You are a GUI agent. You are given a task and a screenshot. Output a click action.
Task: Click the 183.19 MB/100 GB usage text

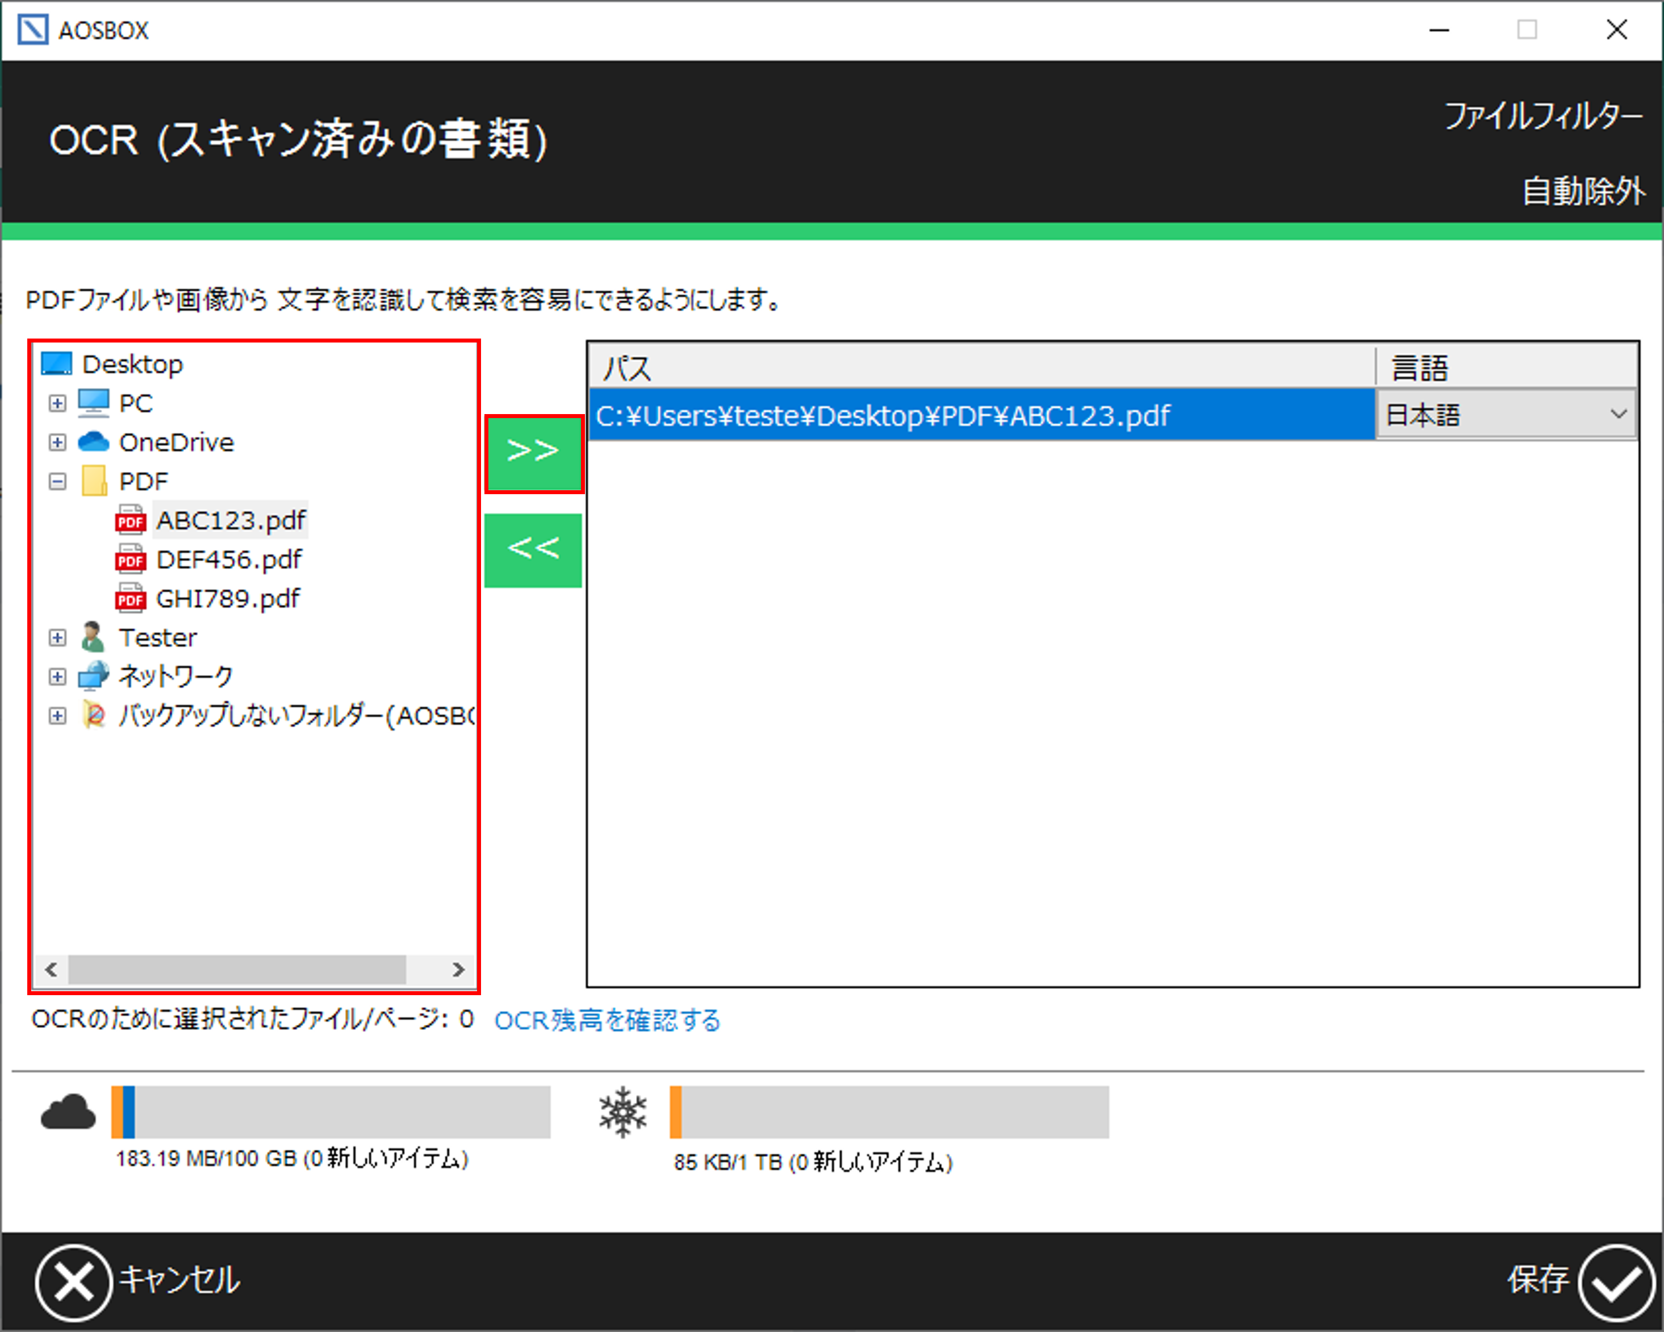click(292, 1158)
